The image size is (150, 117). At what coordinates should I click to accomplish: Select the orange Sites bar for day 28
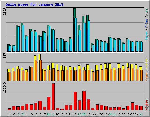coord(128,74)
